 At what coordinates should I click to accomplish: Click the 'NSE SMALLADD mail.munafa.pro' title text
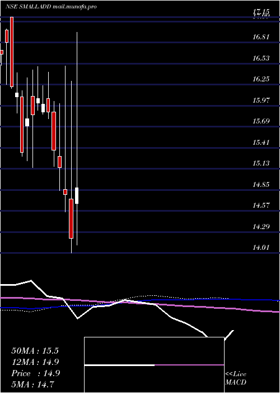point(52,7)
